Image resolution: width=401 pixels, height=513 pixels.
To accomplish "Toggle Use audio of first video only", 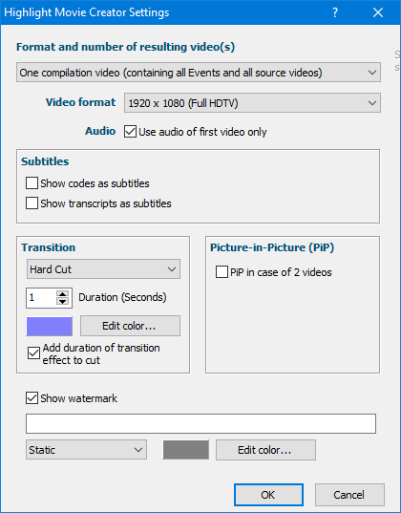I will click(130, 132).
